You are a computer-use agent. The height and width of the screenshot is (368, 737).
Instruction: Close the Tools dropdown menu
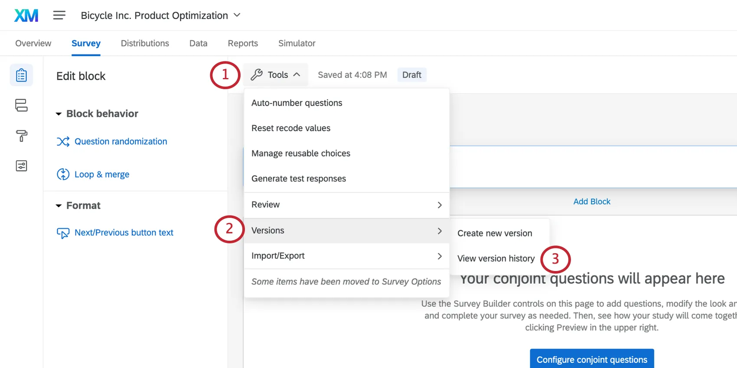[276, 75]
